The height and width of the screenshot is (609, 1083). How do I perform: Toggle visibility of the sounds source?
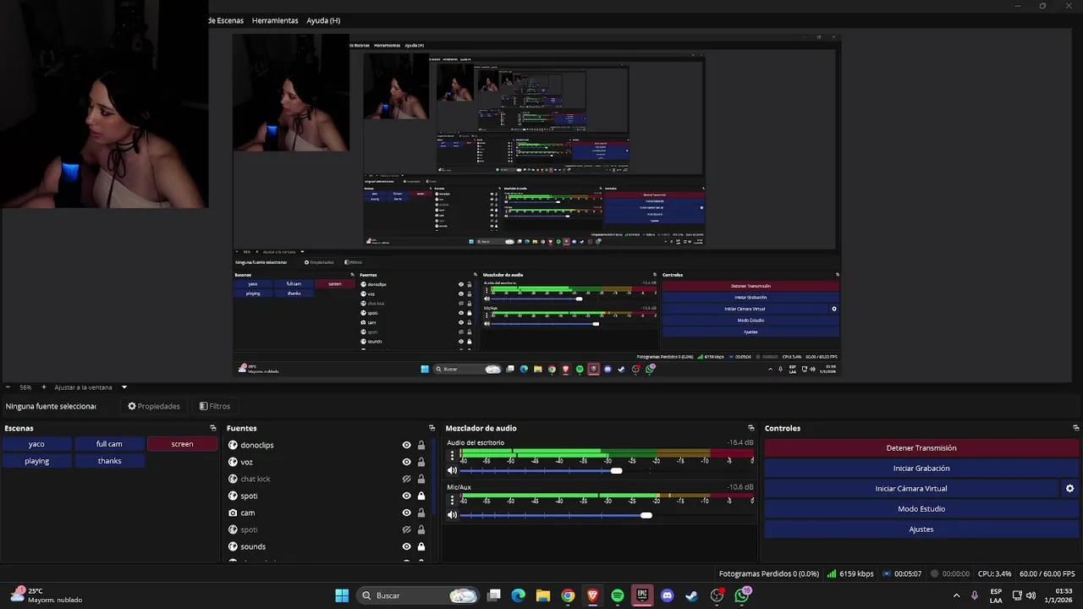coord(406,546)
